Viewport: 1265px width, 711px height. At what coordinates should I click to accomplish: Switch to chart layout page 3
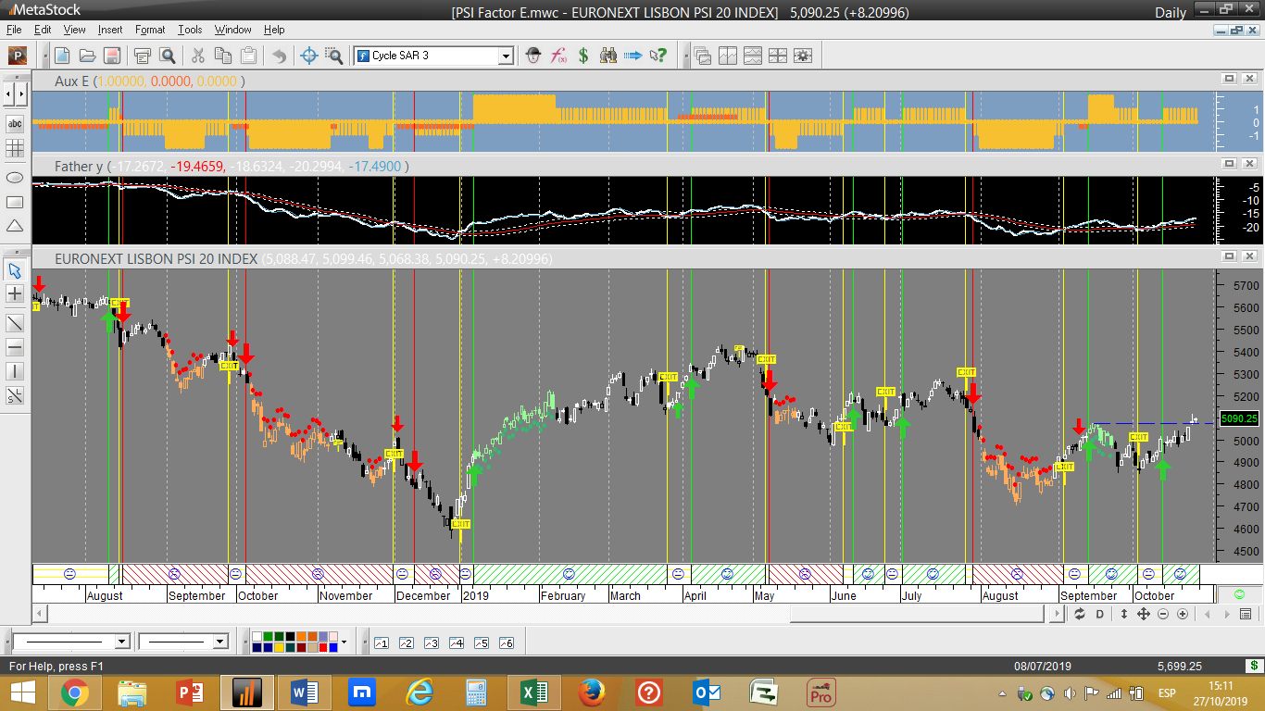431,642
